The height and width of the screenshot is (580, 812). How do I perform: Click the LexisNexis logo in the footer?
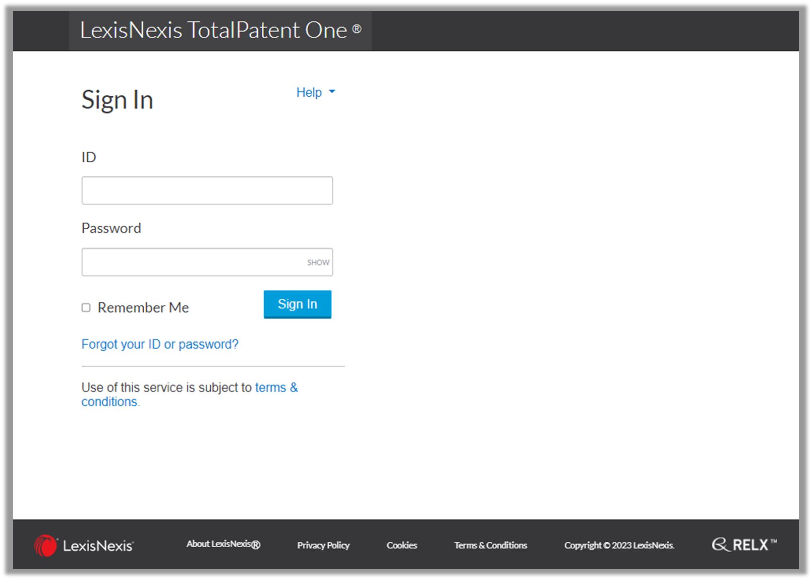pos(84,545)
